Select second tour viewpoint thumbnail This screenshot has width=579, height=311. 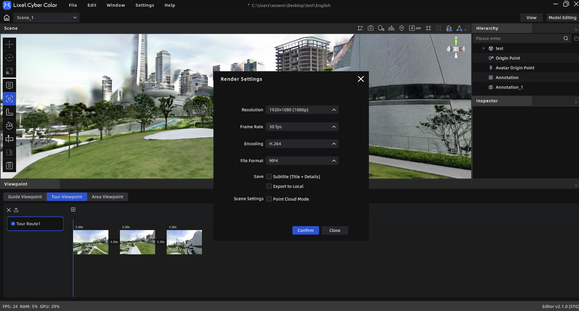pos(138,242)
